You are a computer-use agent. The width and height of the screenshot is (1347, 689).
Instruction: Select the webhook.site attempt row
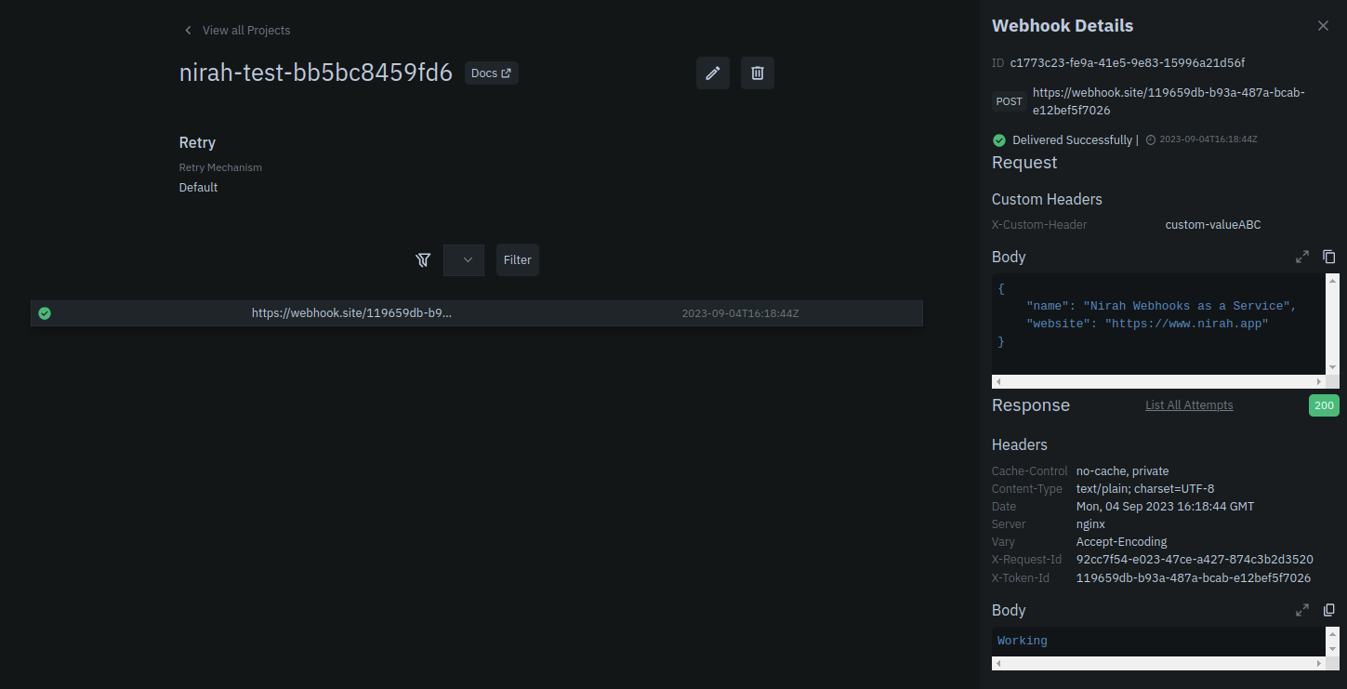[476, 313]
